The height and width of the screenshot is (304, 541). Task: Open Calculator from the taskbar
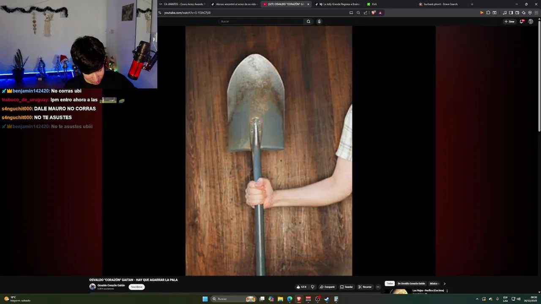point(336,299)
